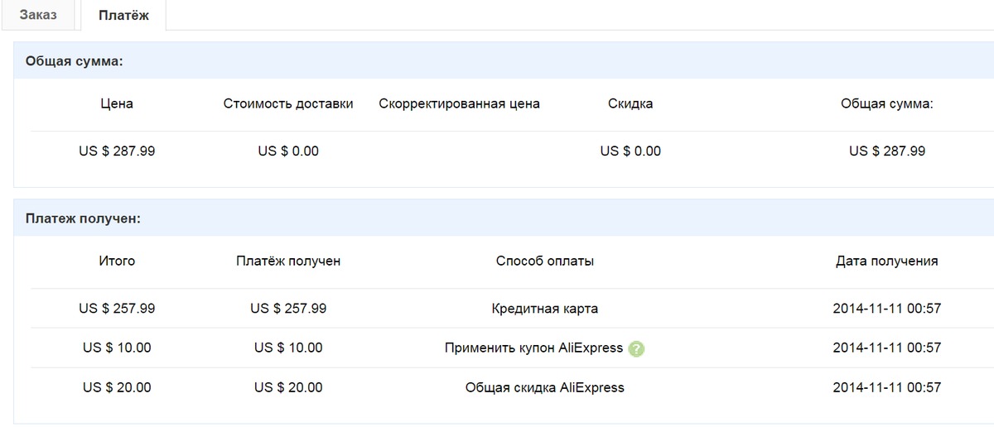Click Общая скидка AliExpress entry
994x427 pixels.
[544, 387]
